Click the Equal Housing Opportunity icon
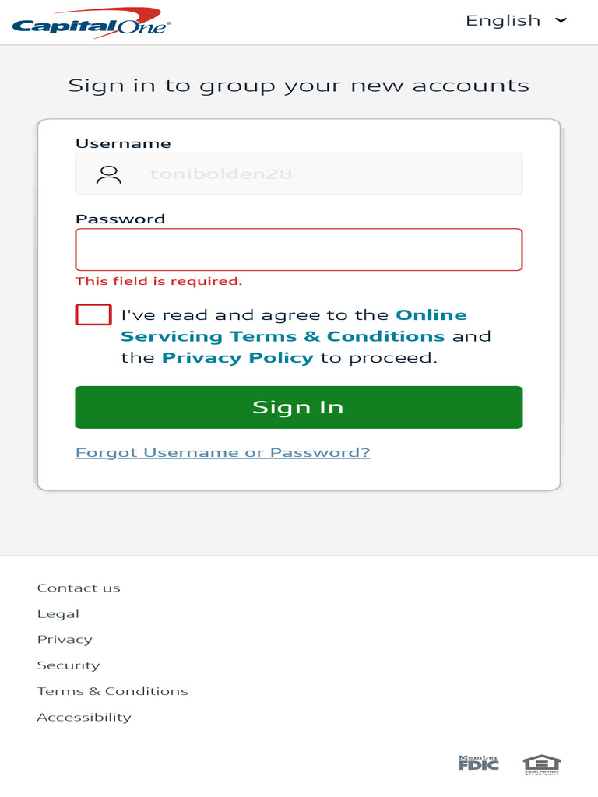The image size is (598, 797). click(x=542, y=764)
